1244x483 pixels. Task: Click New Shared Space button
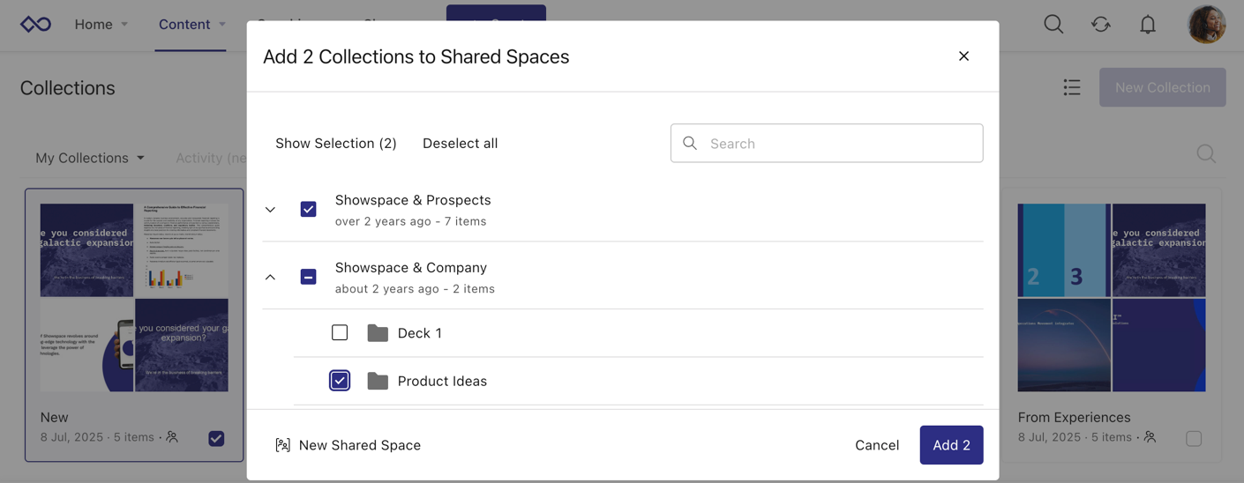[x=348, y=445]
